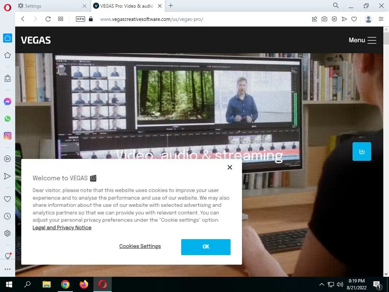The width and height of the screenshot is (389, 292).
Task: Close the VEGAS Pro tab
Action: click(160, 6)
